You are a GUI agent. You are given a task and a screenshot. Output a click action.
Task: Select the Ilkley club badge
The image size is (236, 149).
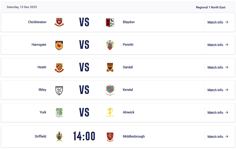pos(59,90)
